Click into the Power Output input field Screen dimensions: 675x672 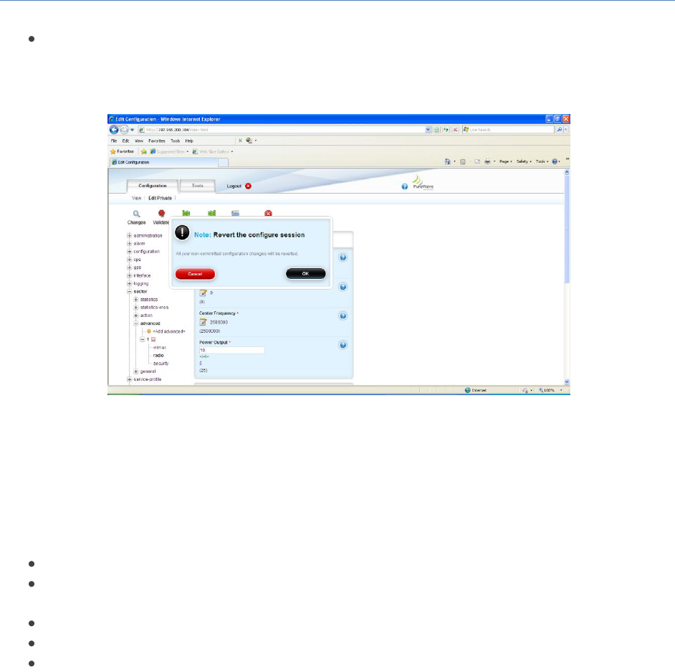[231, 350]
